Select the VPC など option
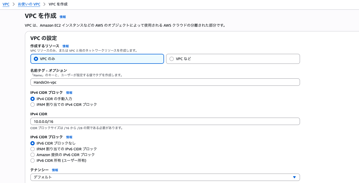This screenshot has width=359, height=183. (x=172, y=59)
